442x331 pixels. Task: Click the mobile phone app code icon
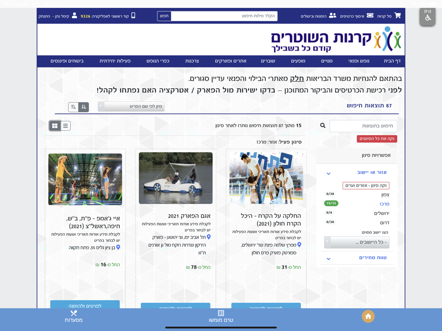(x=133, y=15)
